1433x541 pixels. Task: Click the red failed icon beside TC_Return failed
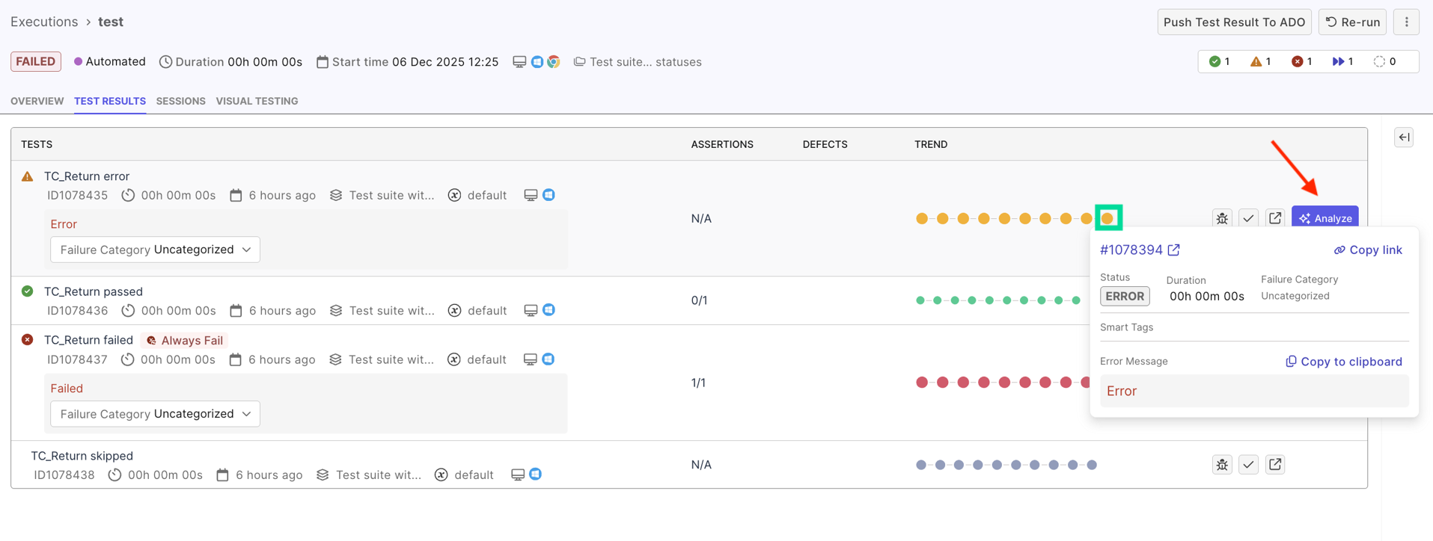pyautogui.click(x=28, y=340)
